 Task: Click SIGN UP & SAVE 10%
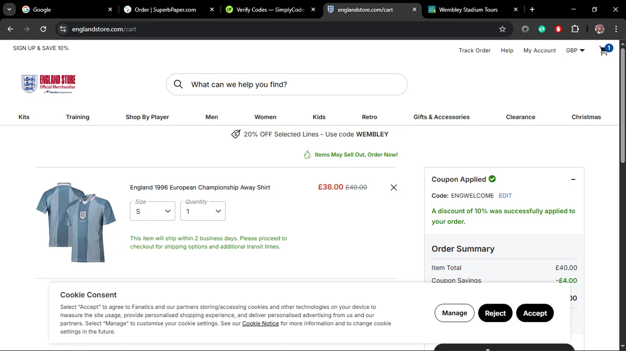click(40, 48)
